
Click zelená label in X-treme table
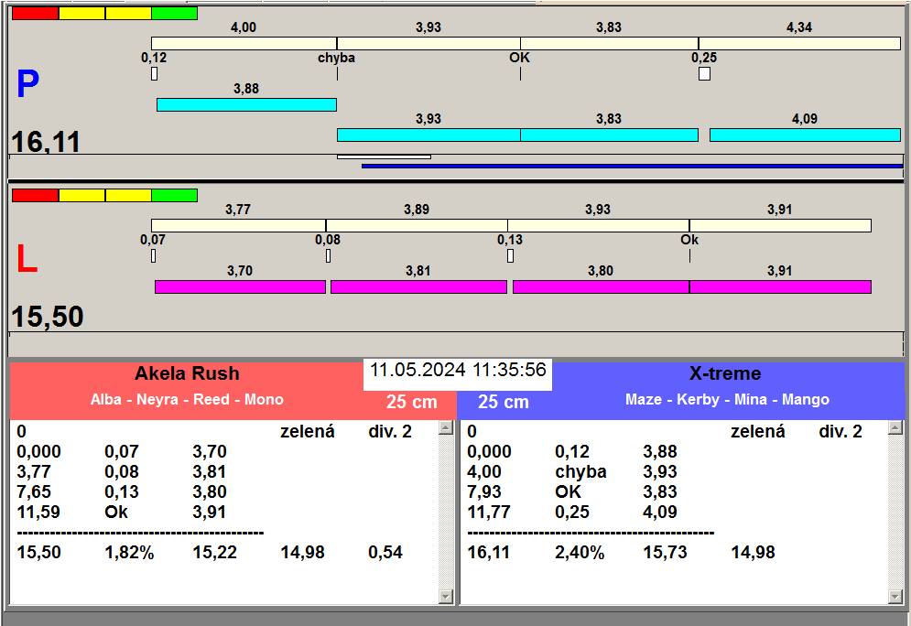[757, 431]
